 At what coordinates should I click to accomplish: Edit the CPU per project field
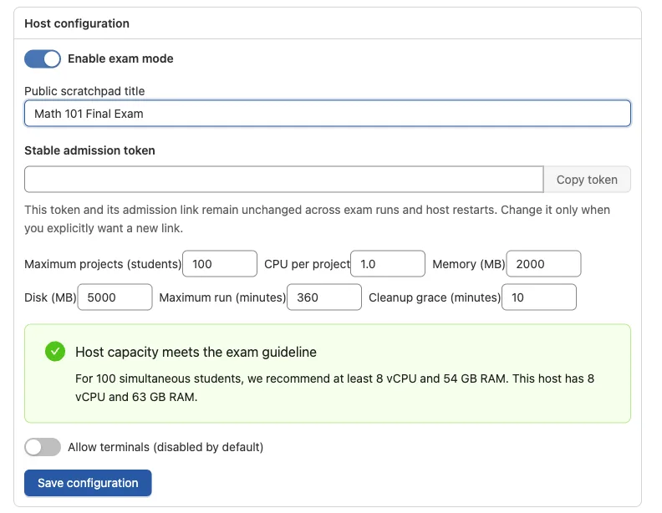388,264
